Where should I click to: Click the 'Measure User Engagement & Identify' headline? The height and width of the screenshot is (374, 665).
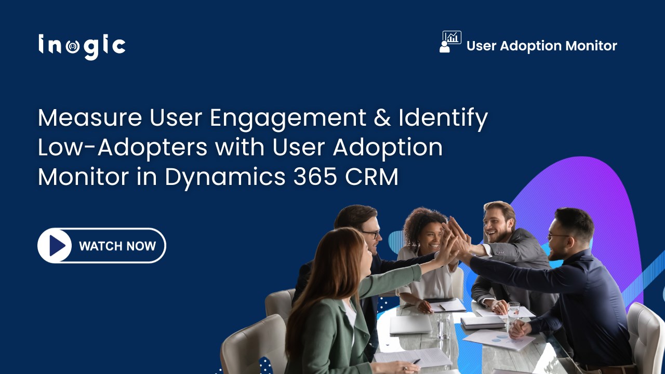pos(263,118)
